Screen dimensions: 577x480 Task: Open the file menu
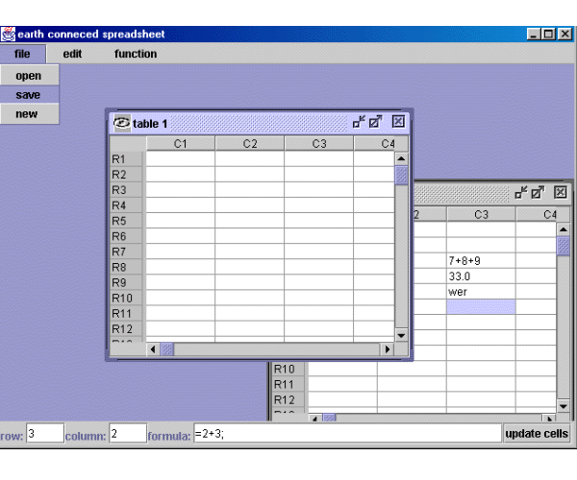click(22, 54)
